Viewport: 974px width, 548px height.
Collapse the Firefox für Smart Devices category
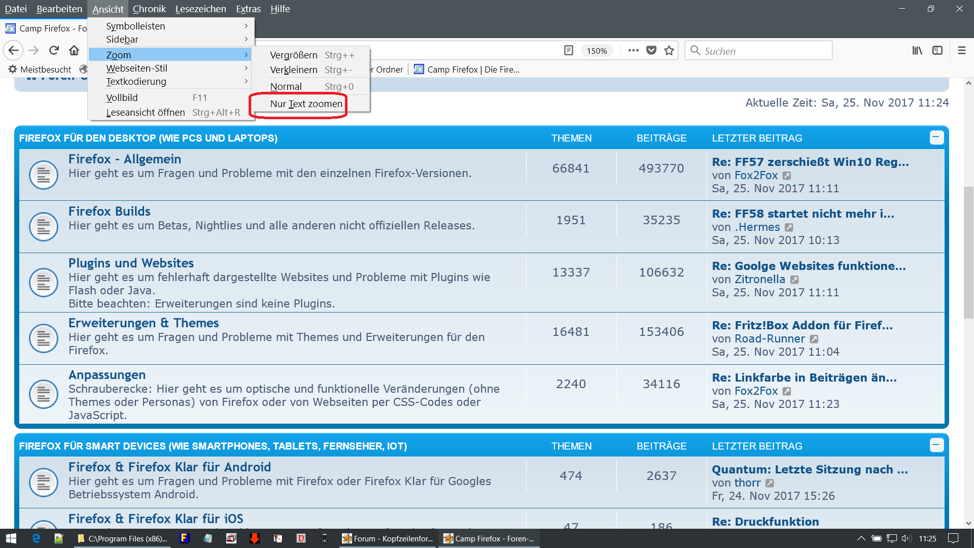pos(936,445)
